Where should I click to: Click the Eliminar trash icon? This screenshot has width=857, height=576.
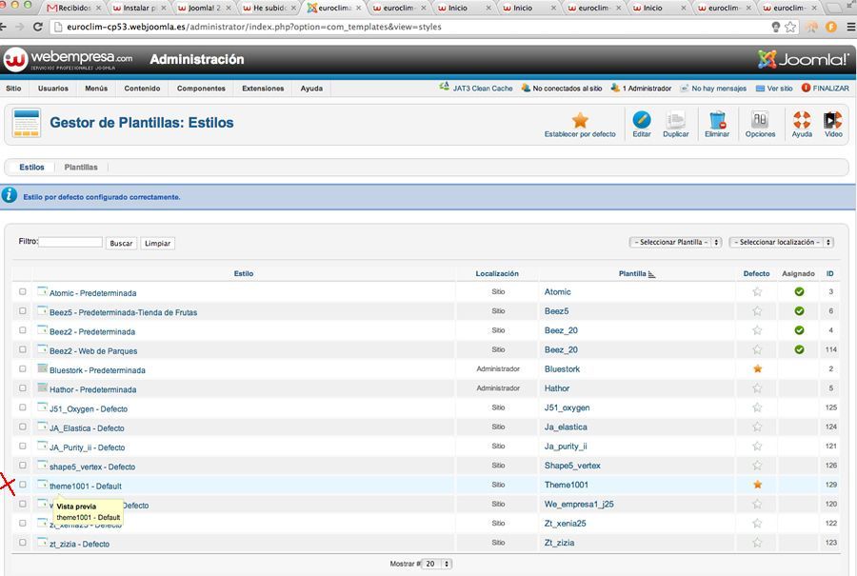[717, 120]
